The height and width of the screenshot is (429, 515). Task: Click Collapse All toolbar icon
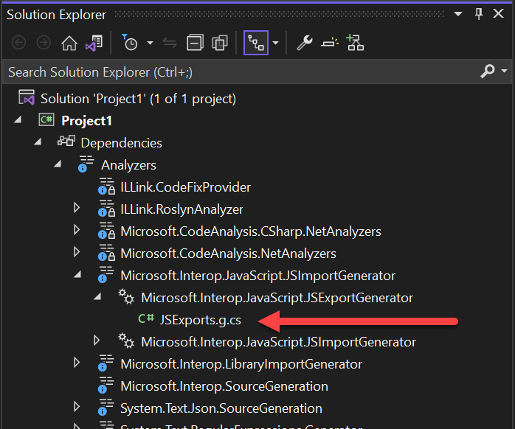pyautogui.click(x=195, y=43)
